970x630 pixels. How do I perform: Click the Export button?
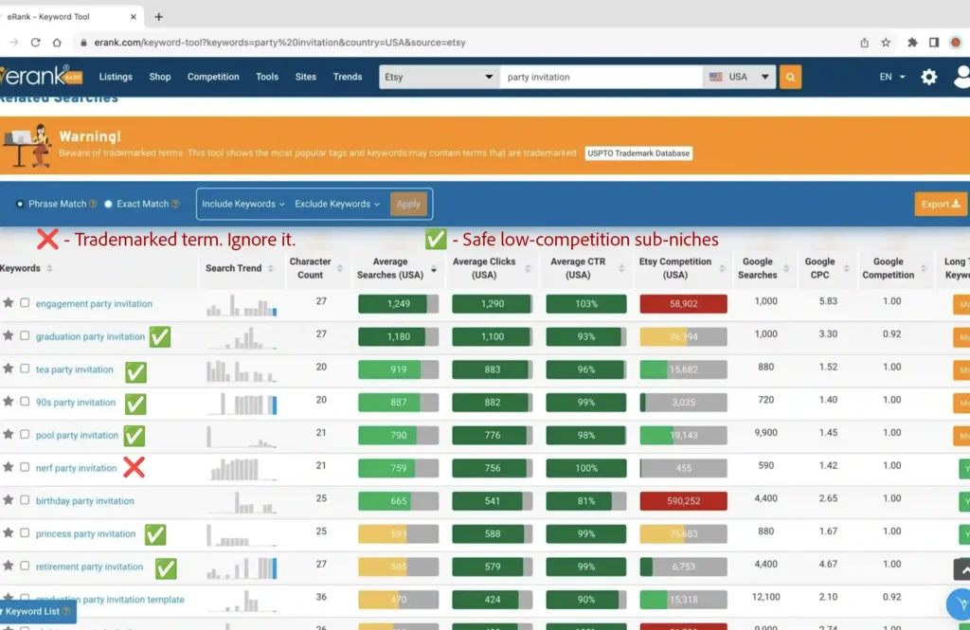pyautogui.click(x=941, y=204)
